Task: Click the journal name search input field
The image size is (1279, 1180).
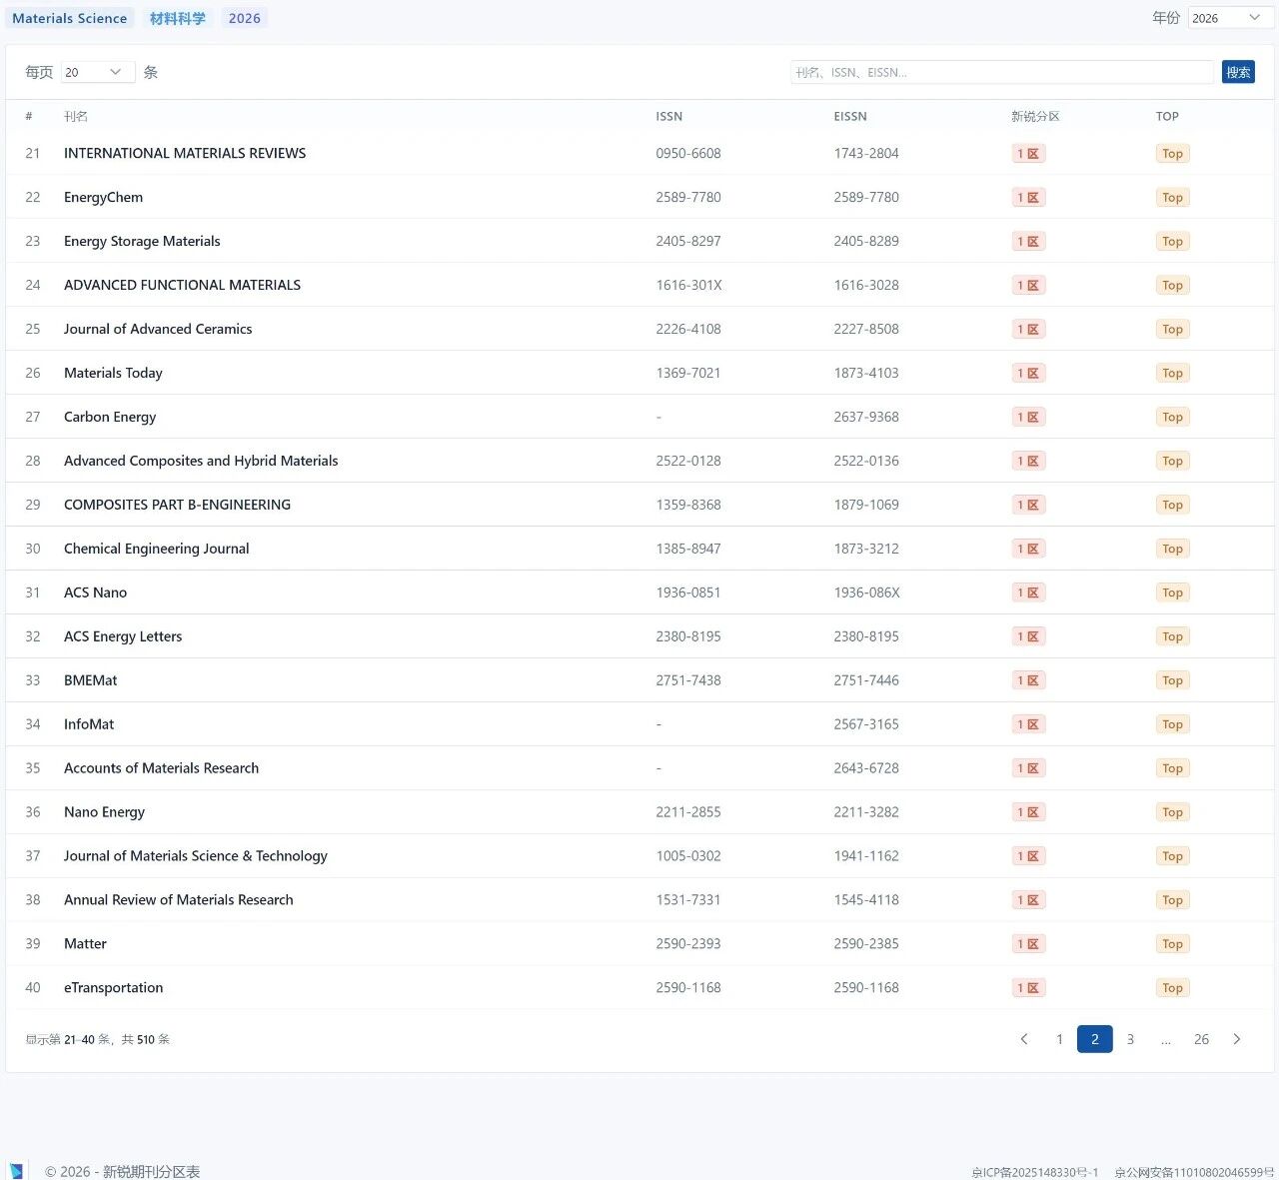Action: coord(1001,72)
